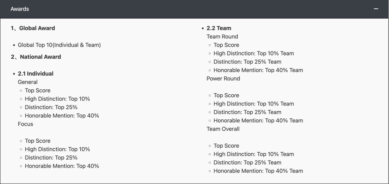Select Honorable Mention: Top 40% Team under Team Overall
Viewport: 389px width, 184px height.
(x=258, y=171)
